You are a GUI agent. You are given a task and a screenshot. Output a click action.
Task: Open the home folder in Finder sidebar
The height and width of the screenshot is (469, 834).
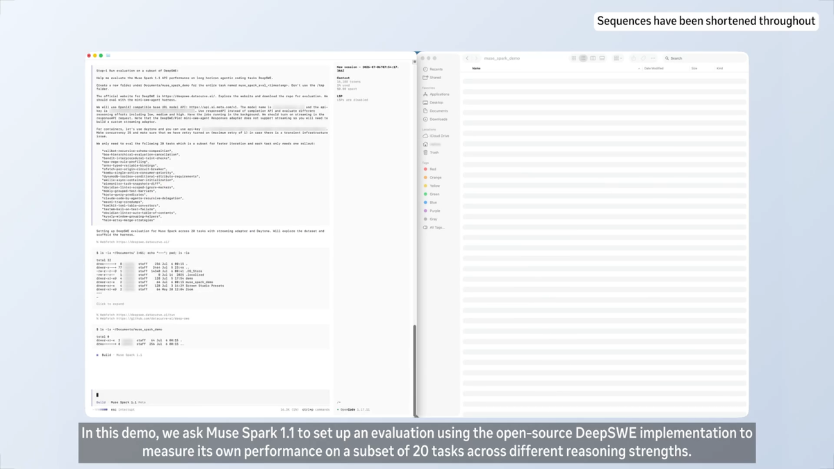pos(432,145)
